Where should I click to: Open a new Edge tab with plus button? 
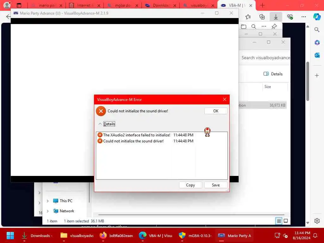[262, 5]
